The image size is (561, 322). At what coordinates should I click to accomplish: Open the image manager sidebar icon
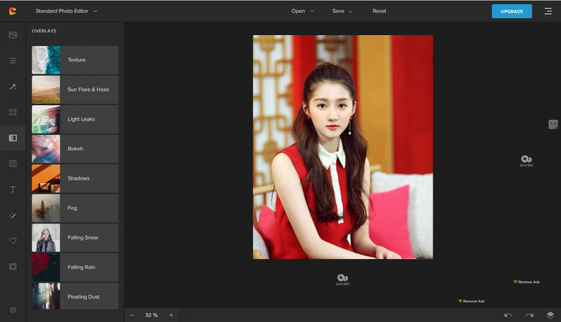click(13, 35)
